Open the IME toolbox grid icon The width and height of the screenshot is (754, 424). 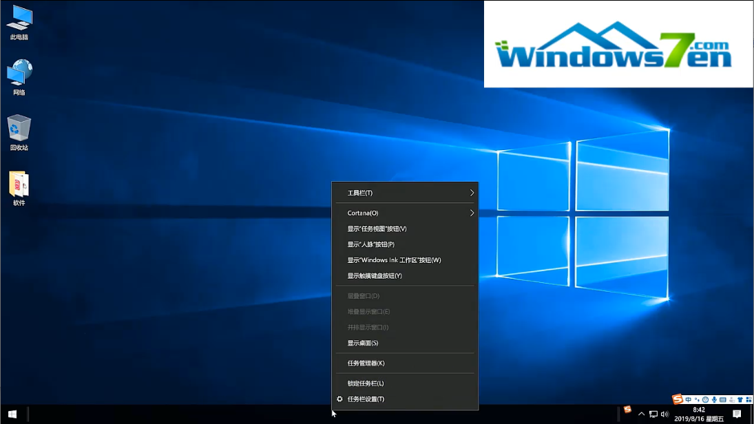(x=748, y=399)
